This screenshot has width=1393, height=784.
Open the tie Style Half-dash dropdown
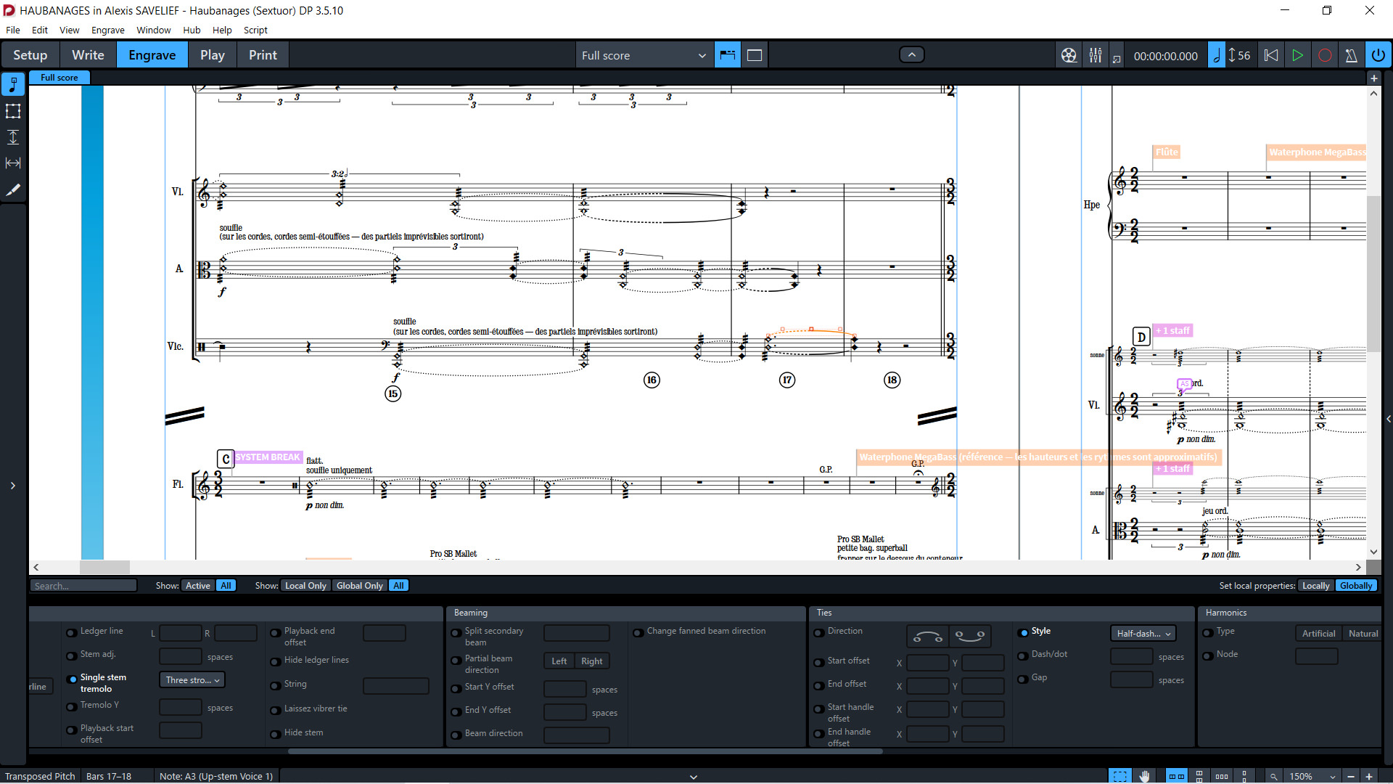[x=1143, y=634]
